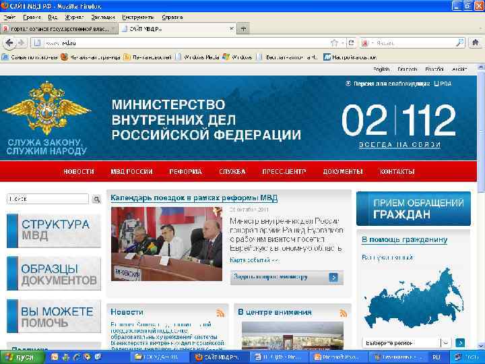Open the Firefox home page icon
Screen dimensions: 485x364
click(x=476, y=42)
